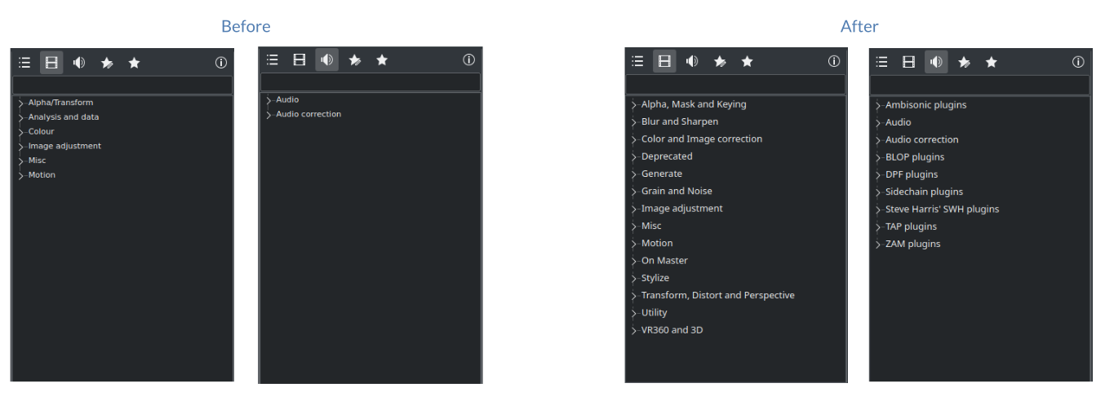This screenshot has height=401, width=1105.
Task: Toggle favorites star in the Grain and Noise panel
Action: click(747, 62)
